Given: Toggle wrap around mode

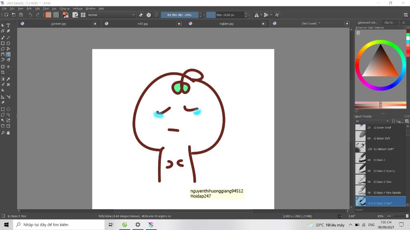Looking at the screenshot, I should coord(277,15).
